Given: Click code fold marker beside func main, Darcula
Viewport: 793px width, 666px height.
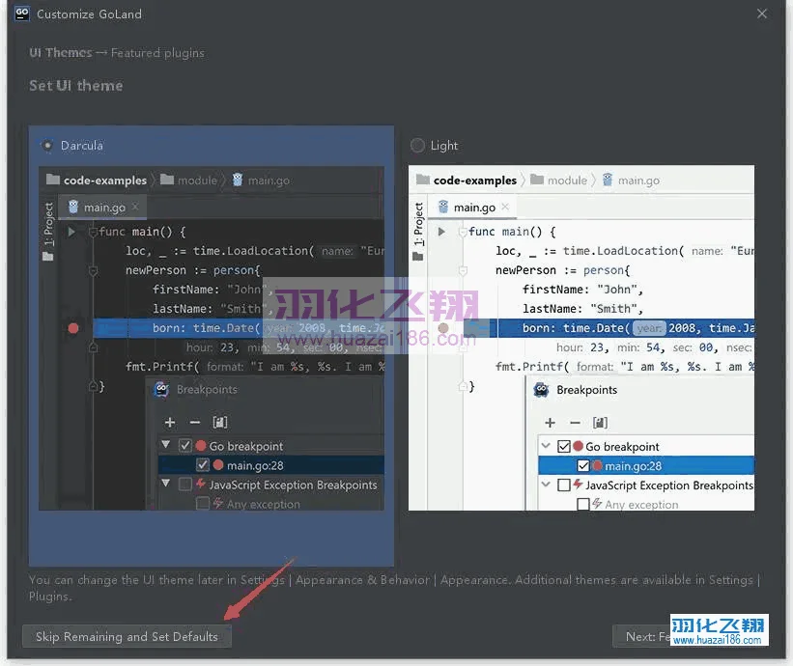Looking at the screenshot, I should pyautogui.click(x=93, y=232).
